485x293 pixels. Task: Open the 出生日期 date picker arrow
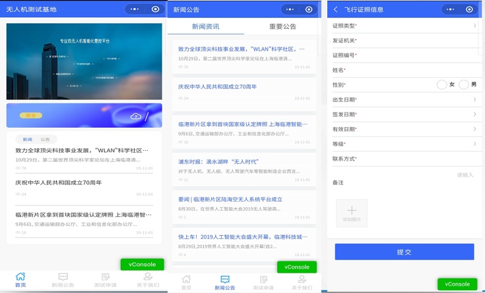pos(475,99)
